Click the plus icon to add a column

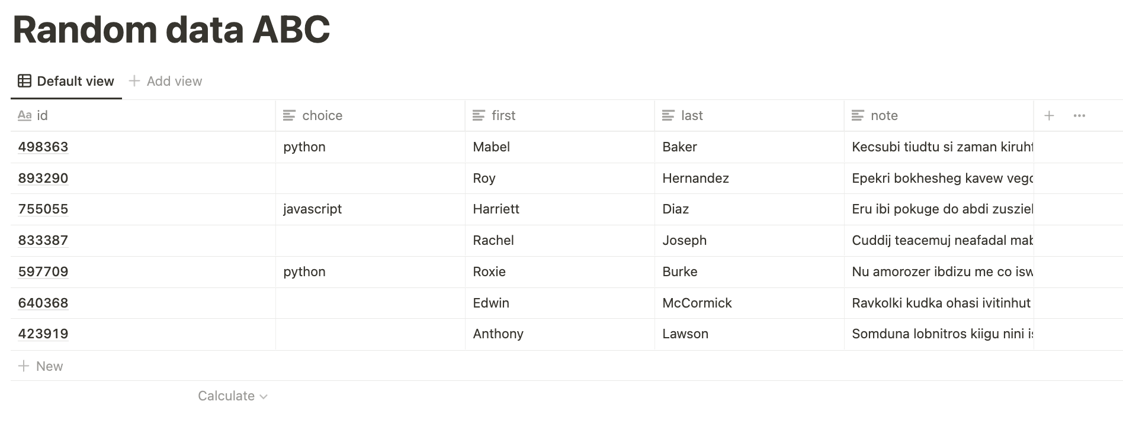pos(1049,115)
